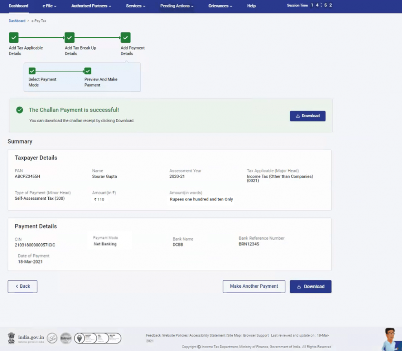Expand the Services navigation dropdown

tap(135, 6)
